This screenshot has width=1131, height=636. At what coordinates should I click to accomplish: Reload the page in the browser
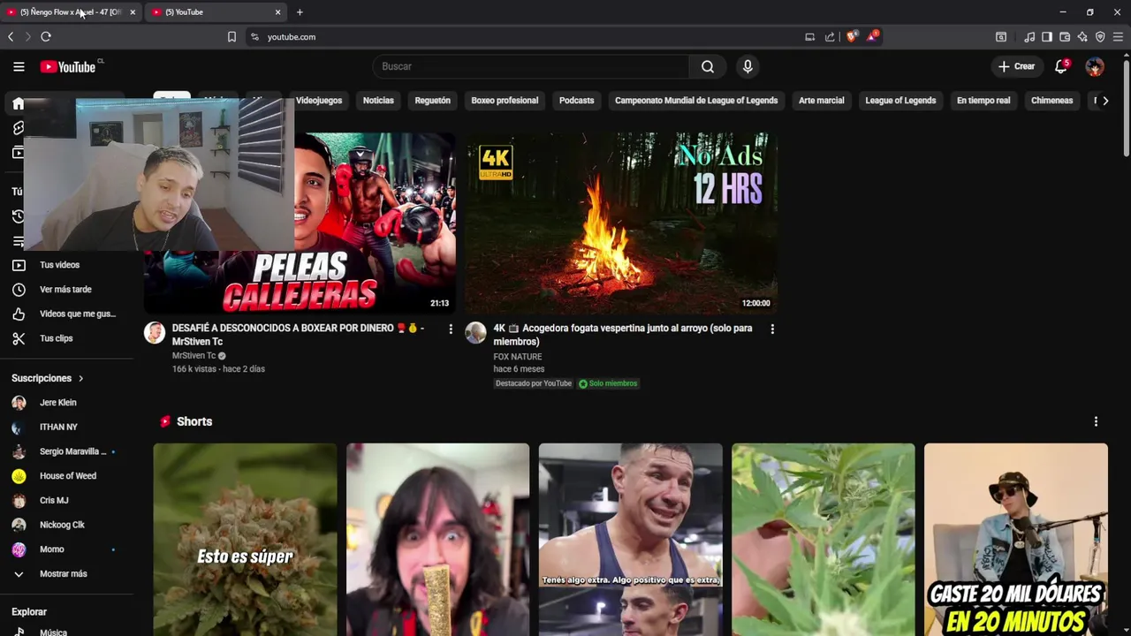[x=46, y=36]
